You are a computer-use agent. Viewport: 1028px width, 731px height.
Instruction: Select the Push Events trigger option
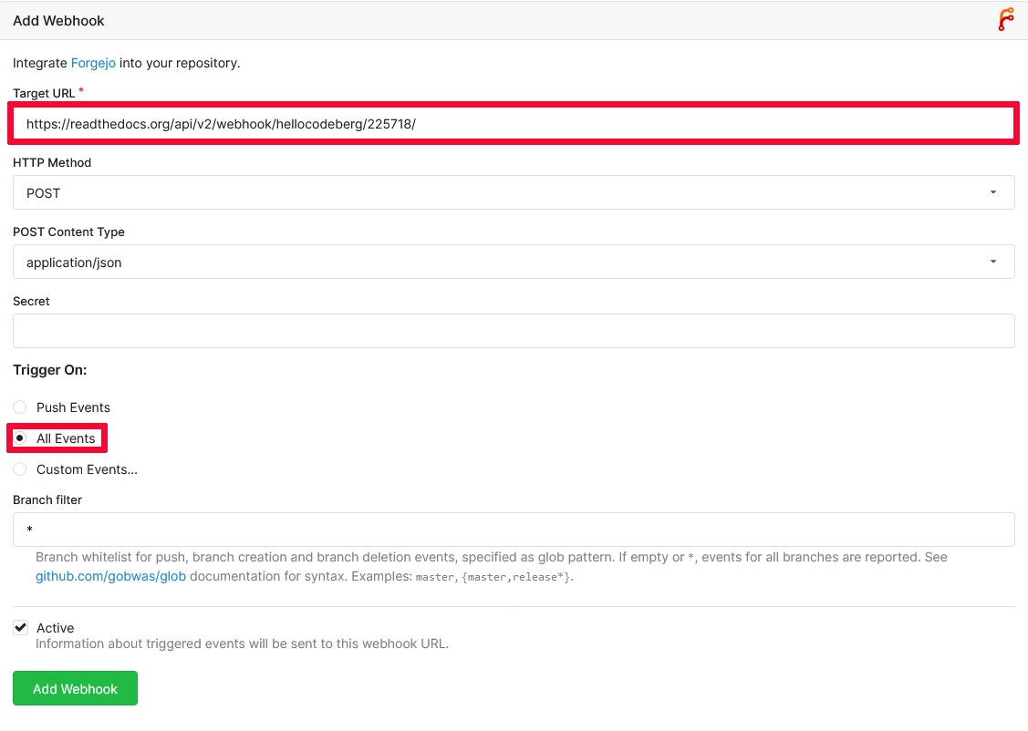19,407
